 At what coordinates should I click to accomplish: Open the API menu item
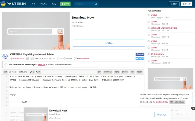[33, 4]
